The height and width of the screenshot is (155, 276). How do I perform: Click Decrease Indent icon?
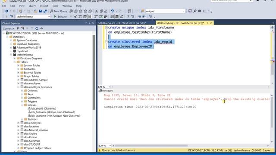[x=139, y=16]
